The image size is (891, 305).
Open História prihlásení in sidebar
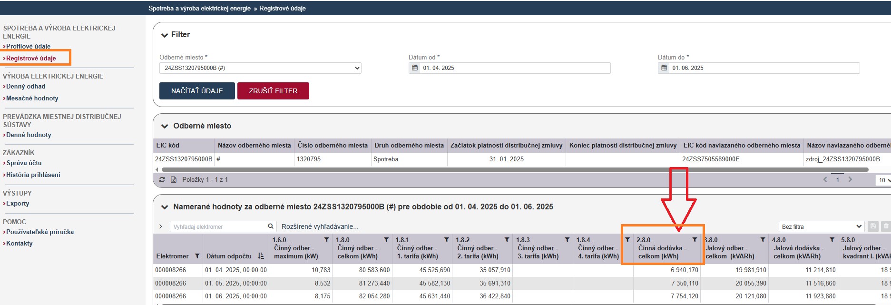pyautogui.click(x=33, y=175)
